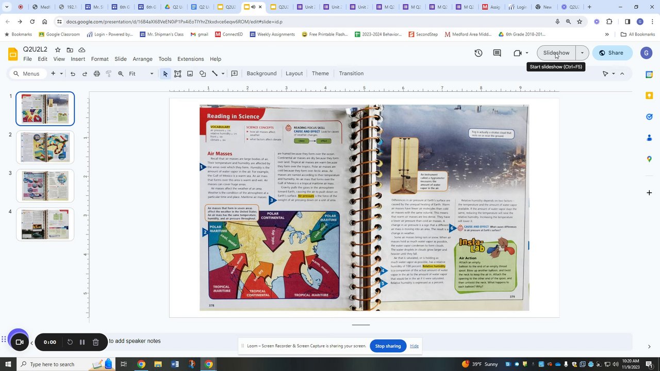The image size is (660, 371).
Task: Open line type dropdown arrow
Action: (x=223, y=74)
